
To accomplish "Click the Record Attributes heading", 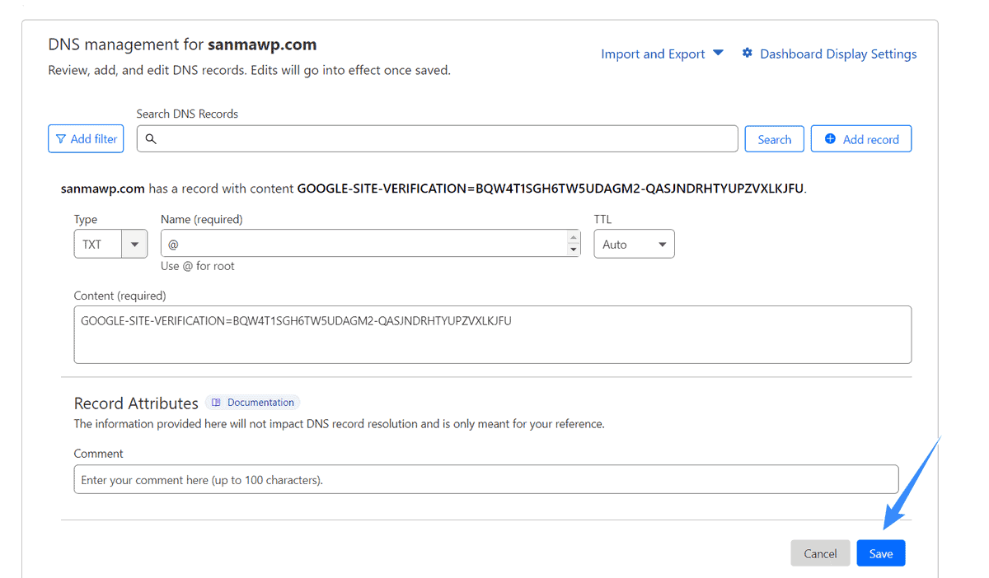I will pyautogui.click(x=136, y=403).
